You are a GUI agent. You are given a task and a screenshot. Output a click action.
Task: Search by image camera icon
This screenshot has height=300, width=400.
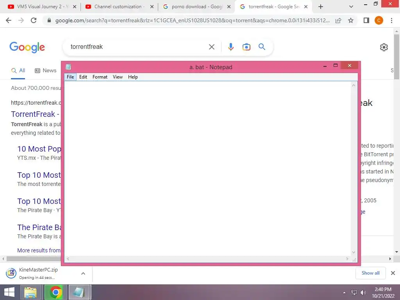pyautogui.click(x=246, y=47)
